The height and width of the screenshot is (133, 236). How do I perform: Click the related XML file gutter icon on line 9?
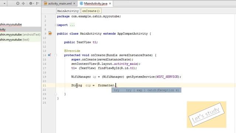tap(50, 33)
